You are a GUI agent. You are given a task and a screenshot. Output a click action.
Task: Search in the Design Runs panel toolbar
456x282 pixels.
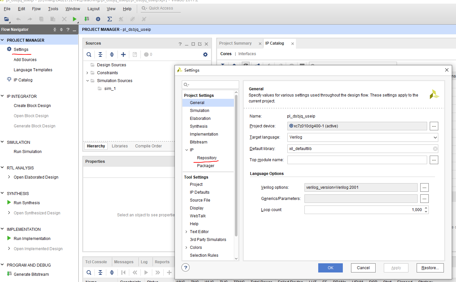(x=89, y=272)
